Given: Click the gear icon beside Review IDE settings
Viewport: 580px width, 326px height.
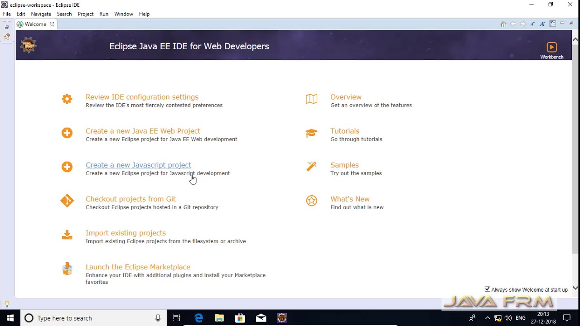Looking at the screenshot, I should [x=67, y=99].
